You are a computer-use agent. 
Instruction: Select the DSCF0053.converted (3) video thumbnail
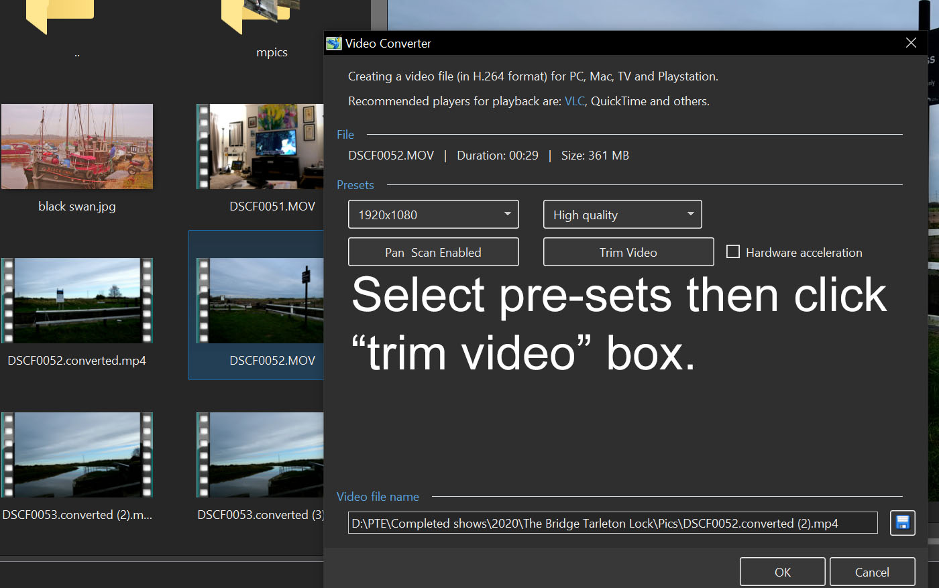[x=262, y=455]
